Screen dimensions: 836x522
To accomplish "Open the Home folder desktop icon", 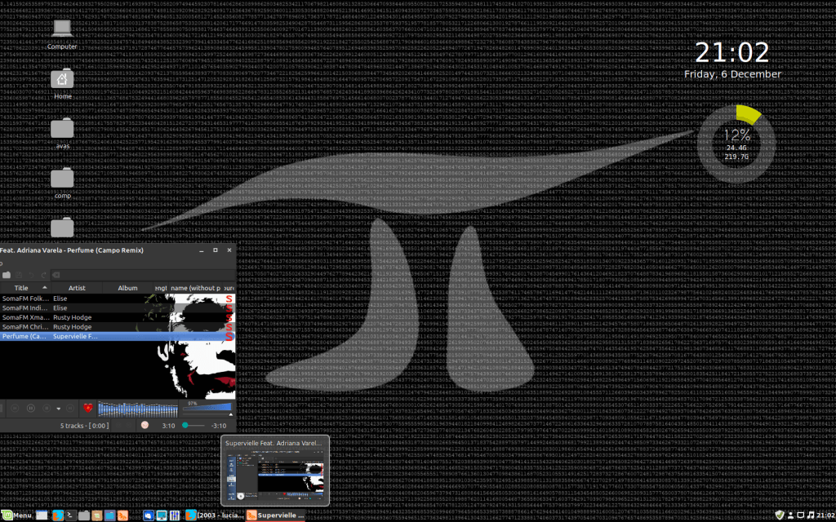I will pyautogui.click(x=62, y=80).
